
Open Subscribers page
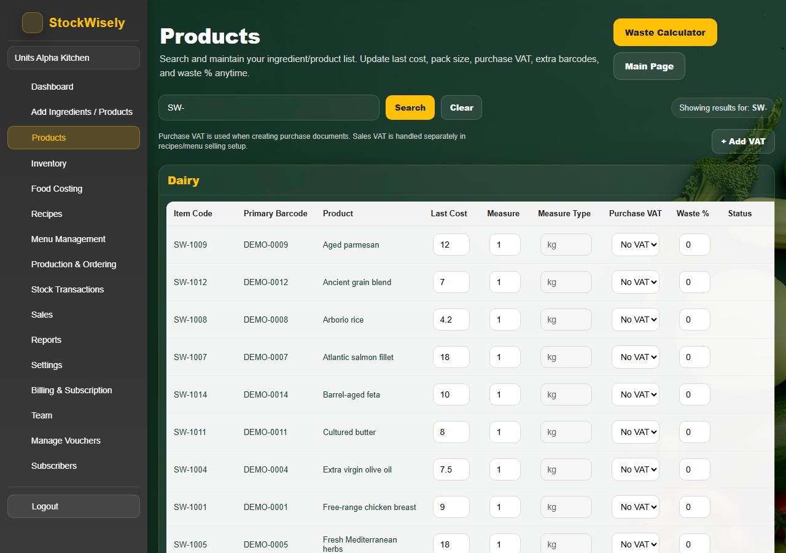[x=74, y=466]
